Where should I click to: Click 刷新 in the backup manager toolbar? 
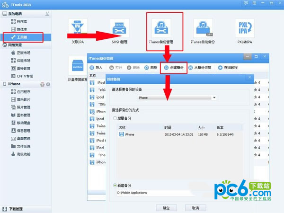point(151,68)
